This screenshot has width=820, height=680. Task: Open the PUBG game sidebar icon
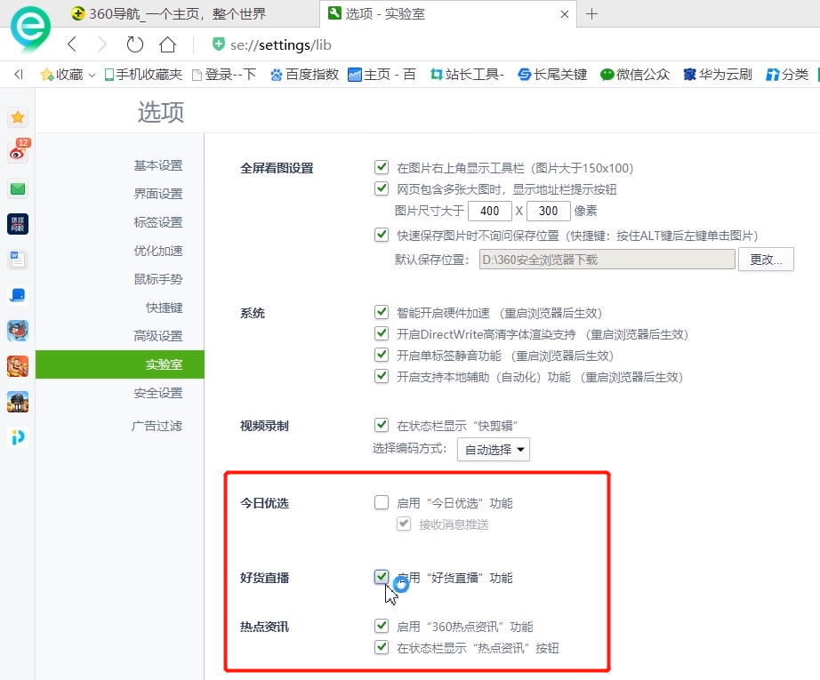point(17,400)
